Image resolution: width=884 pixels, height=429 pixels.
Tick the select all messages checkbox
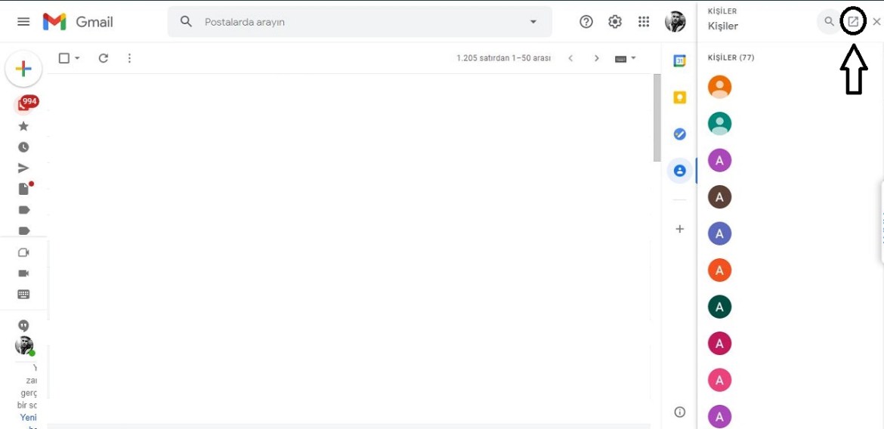tap(64, 58)
